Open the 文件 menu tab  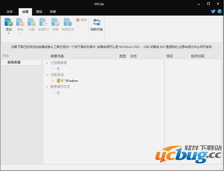coord(10,12)
